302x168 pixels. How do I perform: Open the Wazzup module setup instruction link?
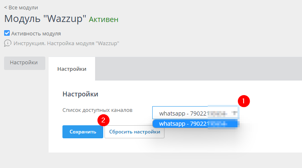(x=66, y=43)
